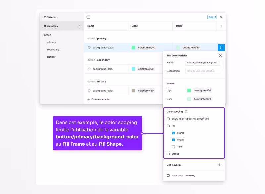Click color/green/50 swatch in primary row

pyautogui.click(x=133, y=48)
